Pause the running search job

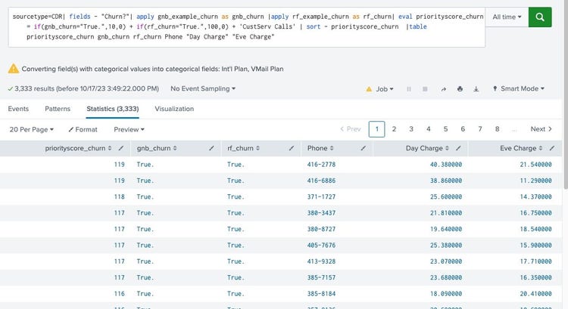click(409, 89)
